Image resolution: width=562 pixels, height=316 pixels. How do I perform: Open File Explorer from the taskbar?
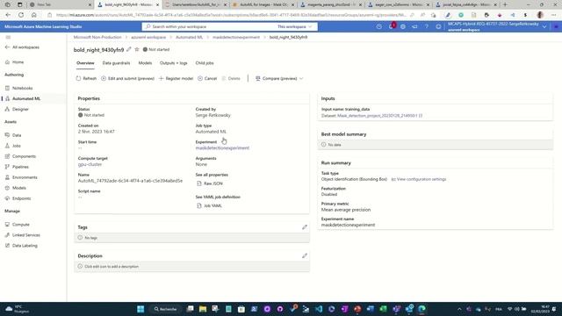tap(203, 309)
